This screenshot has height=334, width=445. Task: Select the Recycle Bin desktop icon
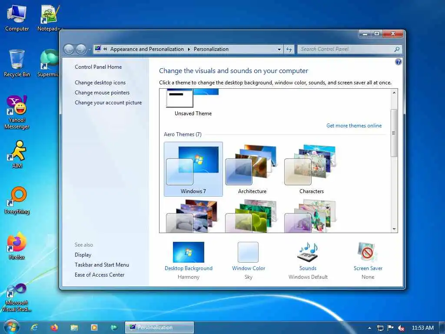pyautogui.click(x=17, y=63)
